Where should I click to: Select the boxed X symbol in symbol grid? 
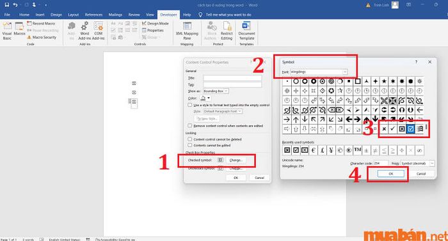402,129
